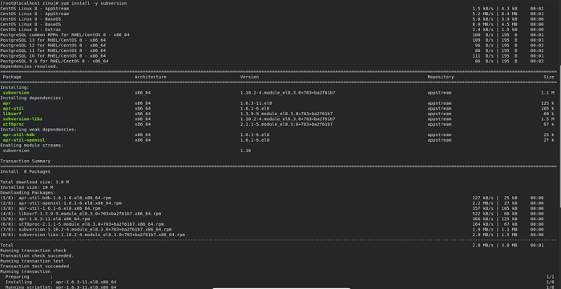
Task: Click the green utf8proc package name
Action: (x=14, y=124)
